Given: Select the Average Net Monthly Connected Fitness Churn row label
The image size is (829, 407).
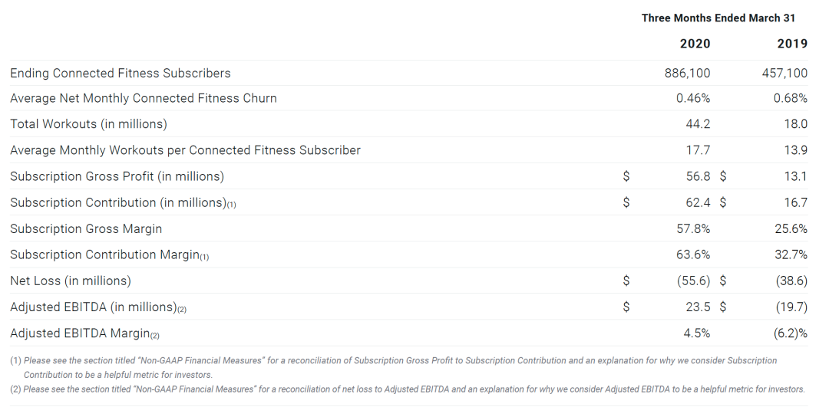Looking at the screenshot, I should click(144, 98).
